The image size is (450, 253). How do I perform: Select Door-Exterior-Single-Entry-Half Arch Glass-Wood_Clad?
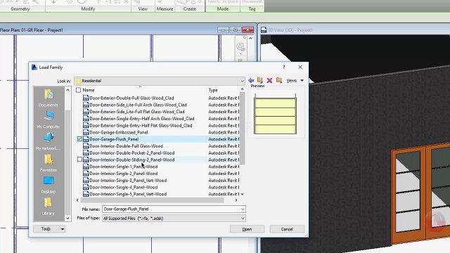(x=142, y=119)
